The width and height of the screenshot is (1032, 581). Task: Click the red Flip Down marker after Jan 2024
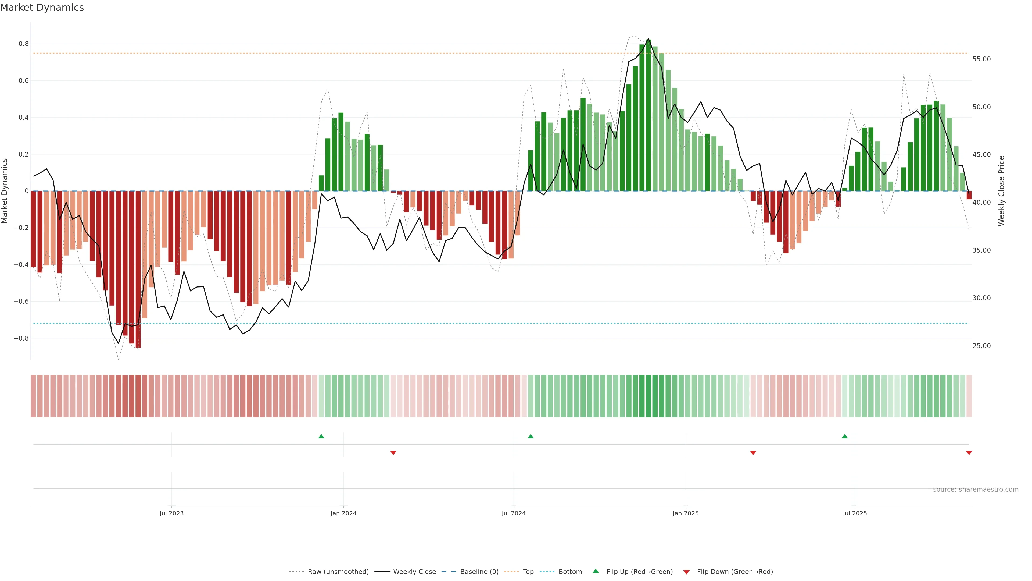coord(393,453)
